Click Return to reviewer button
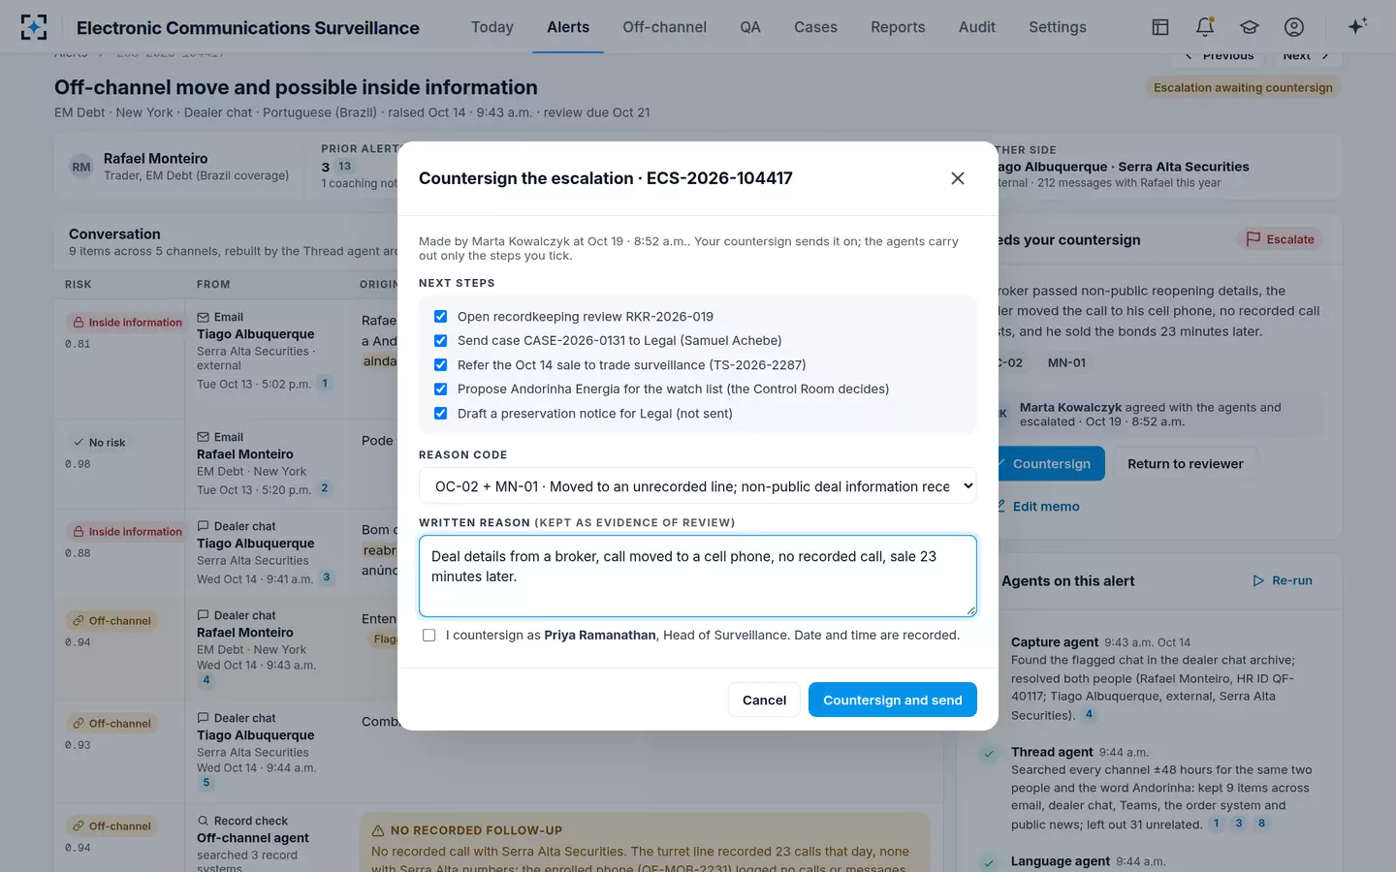Screen dimensions: 1396x872 coord(1186,464)
